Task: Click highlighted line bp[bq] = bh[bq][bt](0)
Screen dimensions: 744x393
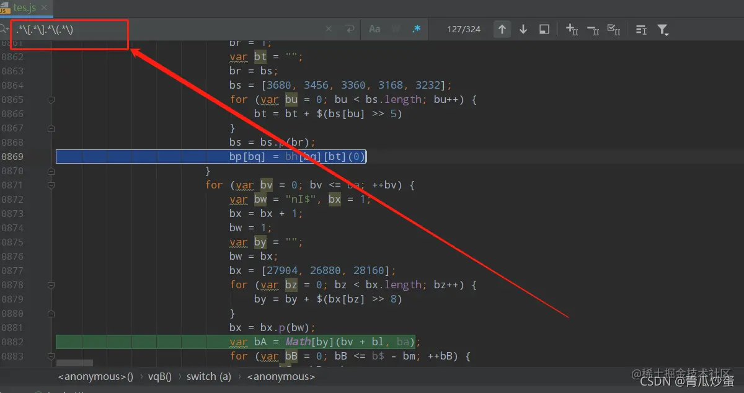Action: (x=298, y=156)
